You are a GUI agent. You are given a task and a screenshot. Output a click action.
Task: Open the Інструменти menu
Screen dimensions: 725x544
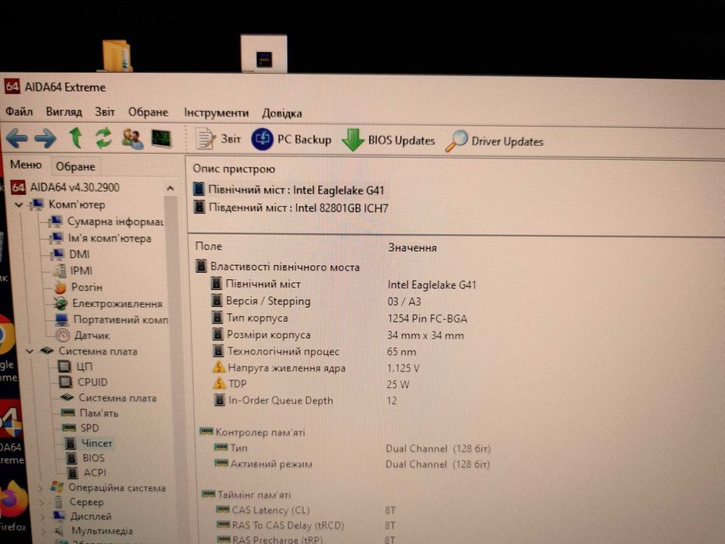pyautogui.click(x=216, y=113)
